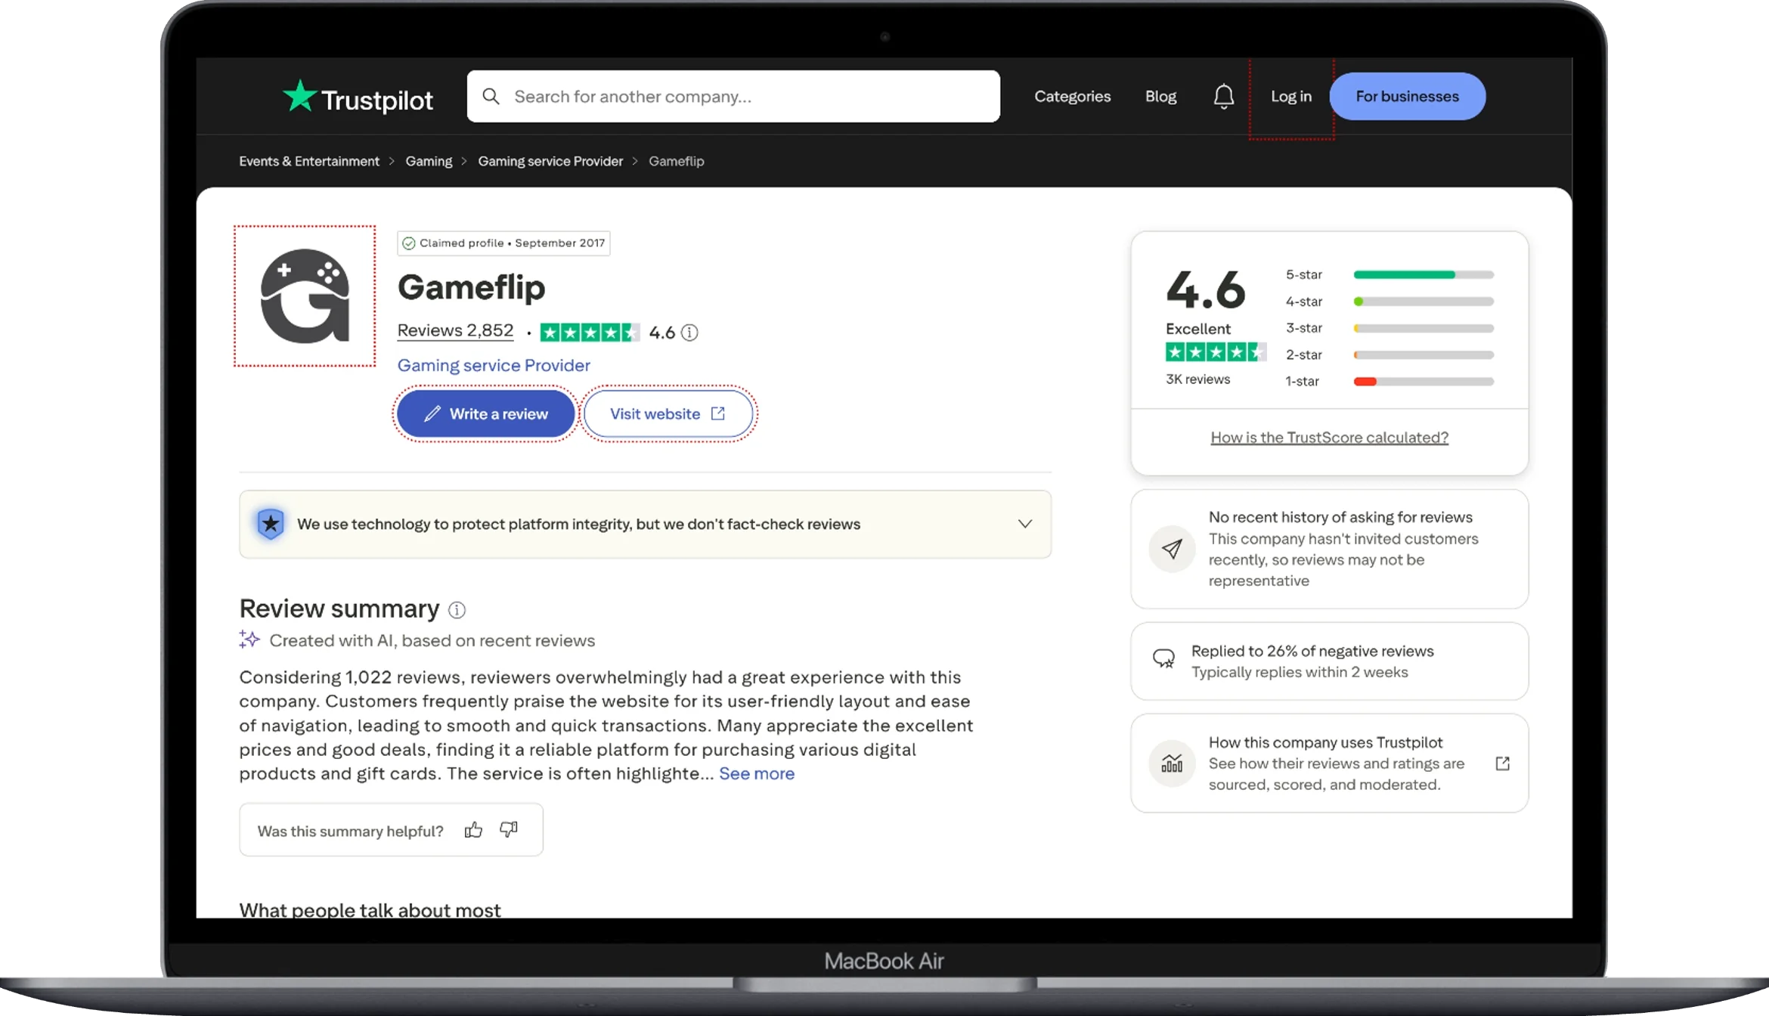Open How this company uses Trustpilot card
Viewport: 1769px width, 1016px height.
1329,763
